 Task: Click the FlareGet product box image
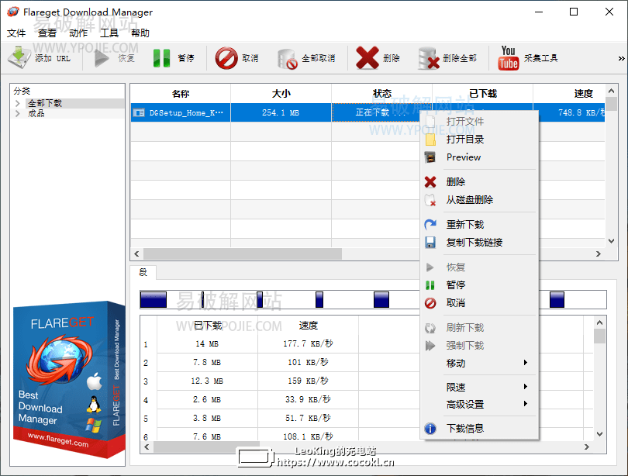69,380
